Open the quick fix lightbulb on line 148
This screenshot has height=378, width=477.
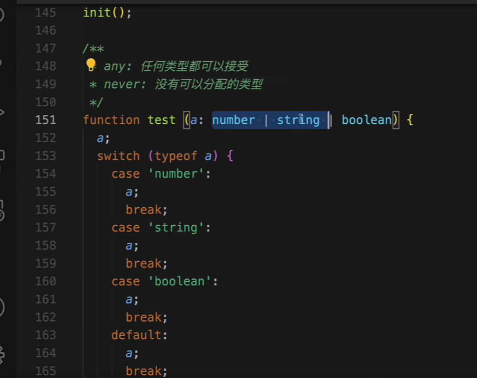coord(90,65)
